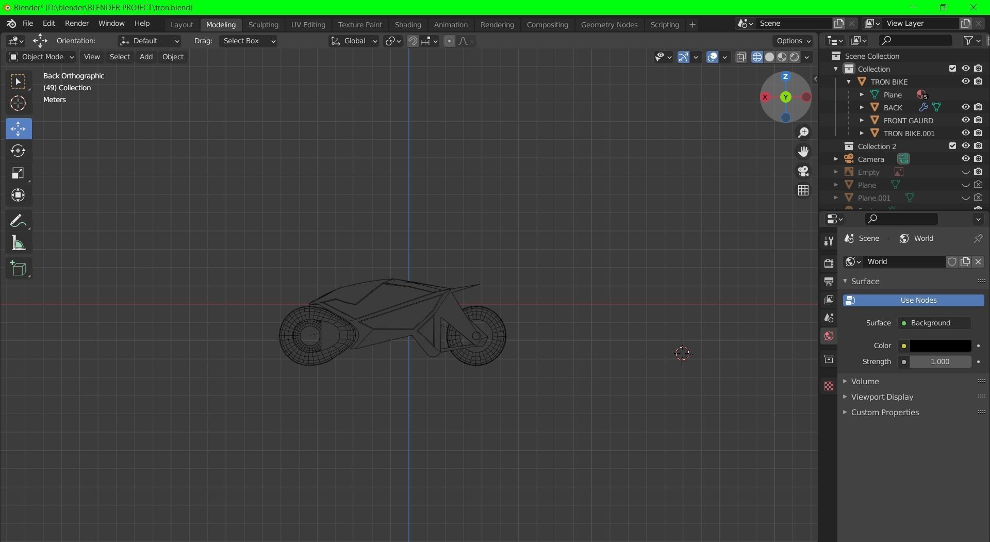Uncheck Collection 2 exclude checkbox
The height and width of the screenshot is (542, 990).
[x=952, y=146]
